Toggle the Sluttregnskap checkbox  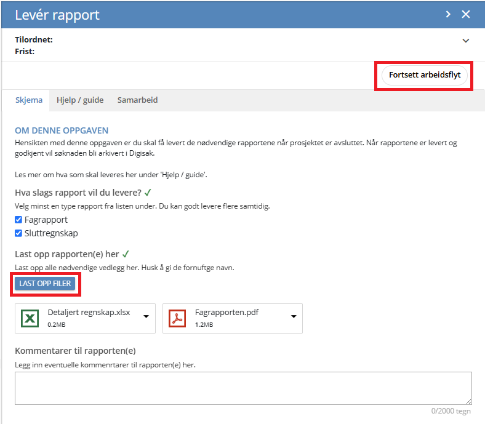(x=18, y=233)
